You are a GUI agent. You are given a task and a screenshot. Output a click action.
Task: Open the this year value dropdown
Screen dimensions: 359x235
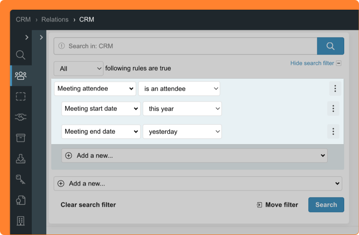tap(182, 109)
